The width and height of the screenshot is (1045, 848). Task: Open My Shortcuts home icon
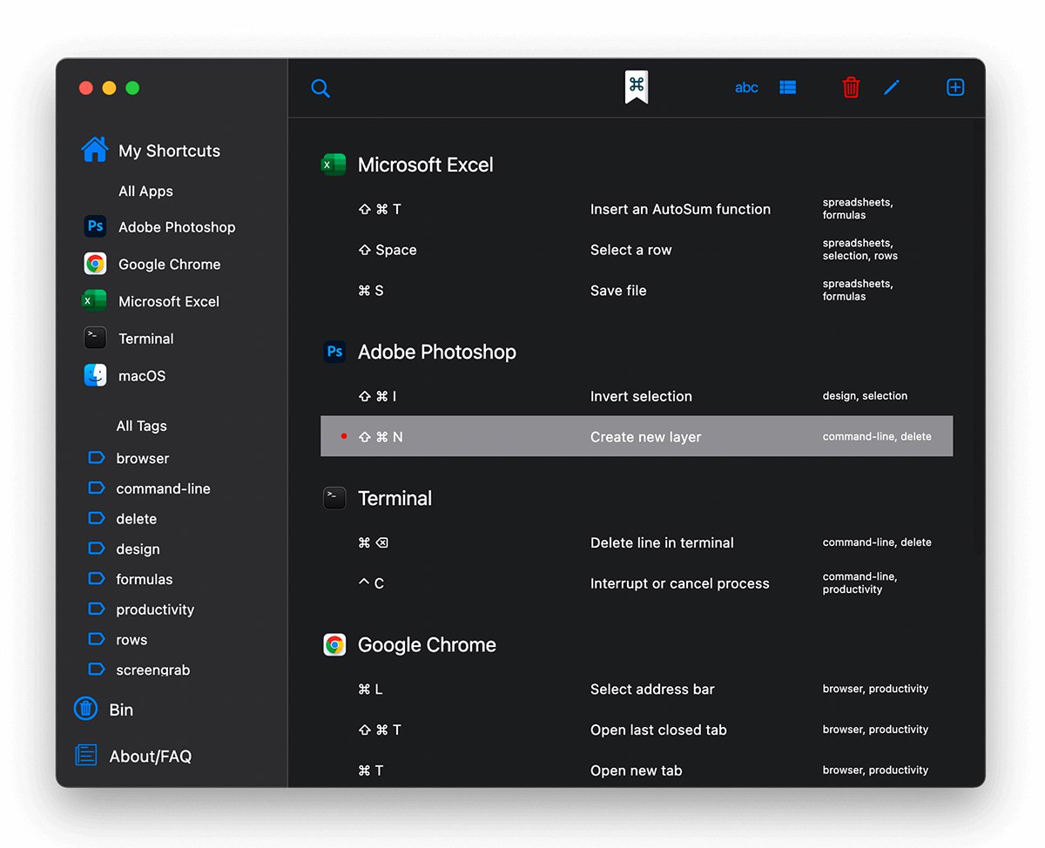(95, 150)
